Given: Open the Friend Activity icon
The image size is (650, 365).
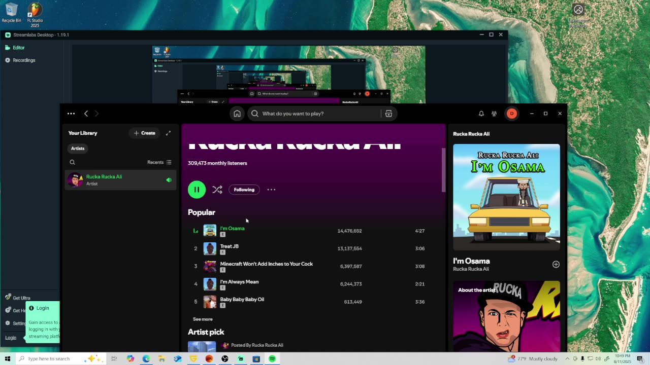Looking at the screenshot, I should pyautogui.click(x=494, y=114).
